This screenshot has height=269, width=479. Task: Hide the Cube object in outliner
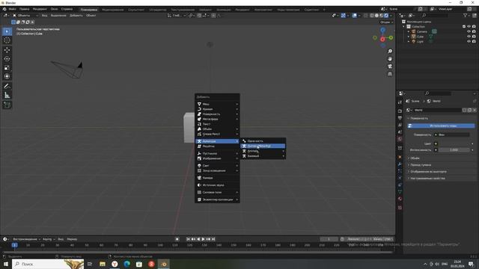coord(469,37)
